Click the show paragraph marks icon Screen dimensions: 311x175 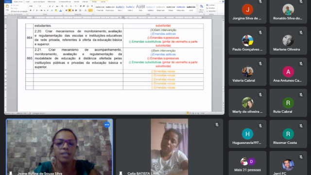coord(92,6)
